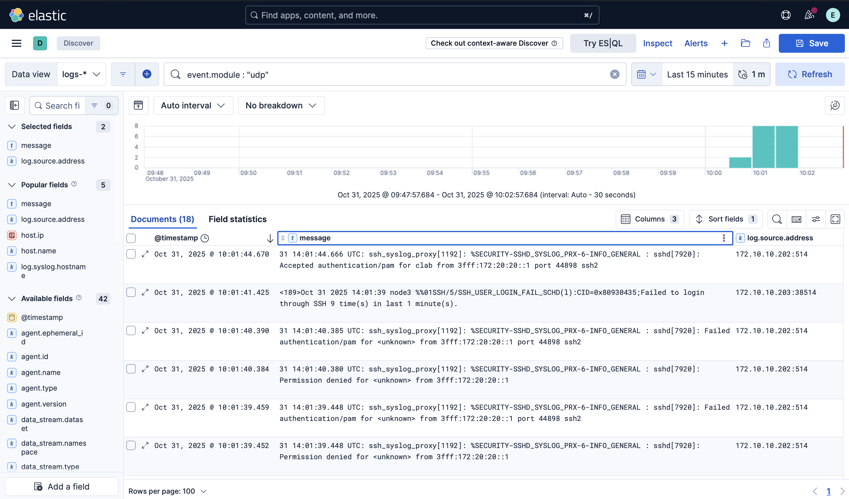Click Check out context-aware Discover
Viewport: 849px width, 499px height.
click(494, 43)
